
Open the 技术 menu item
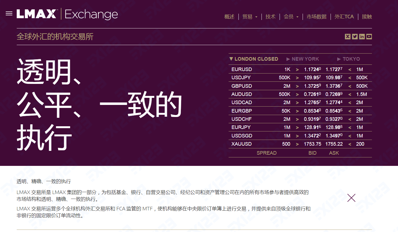pos(270,17)
